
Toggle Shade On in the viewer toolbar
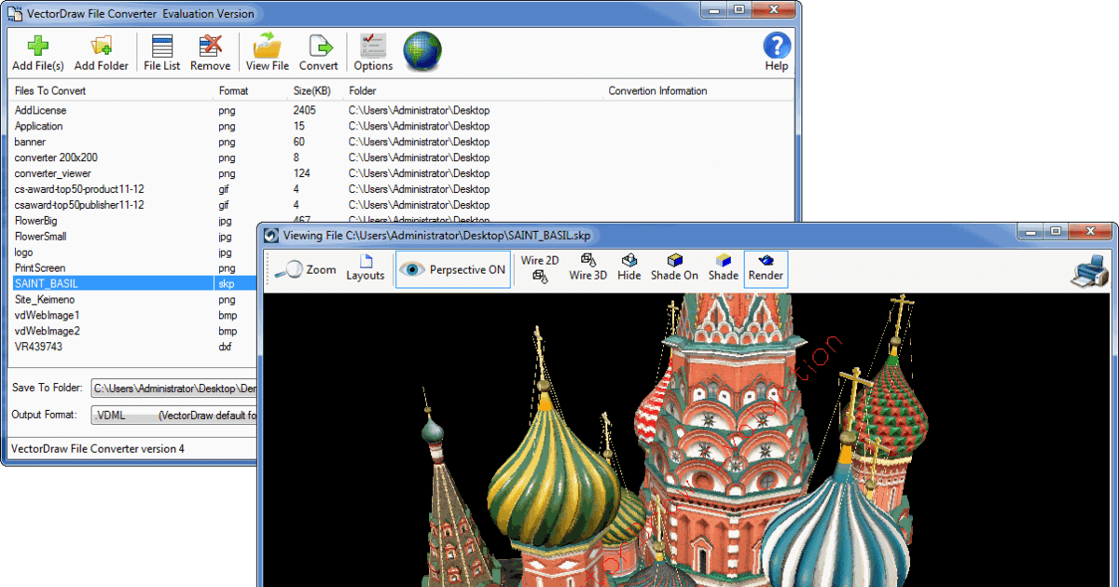675,268
